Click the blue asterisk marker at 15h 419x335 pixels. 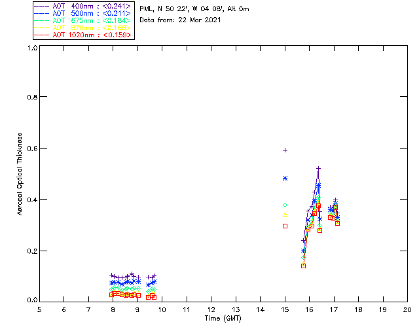[285, 178]
